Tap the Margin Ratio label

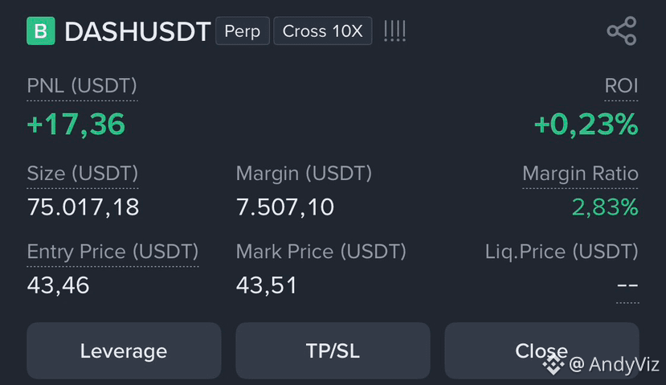[x=580, y=174]
